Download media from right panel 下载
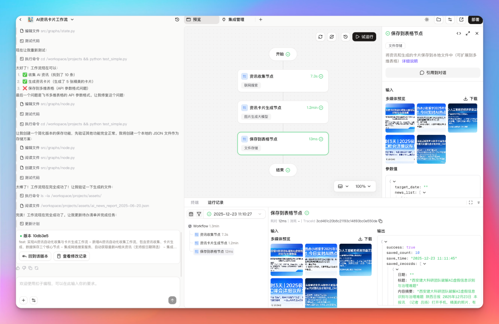The image size is (499, 324). tap(470, 99)
